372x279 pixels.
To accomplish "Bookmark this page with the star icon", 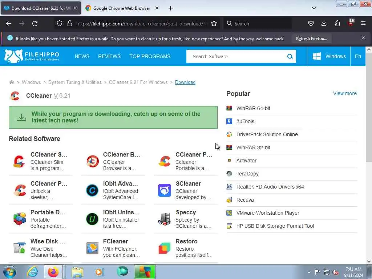I will click(x=214, y=23).
